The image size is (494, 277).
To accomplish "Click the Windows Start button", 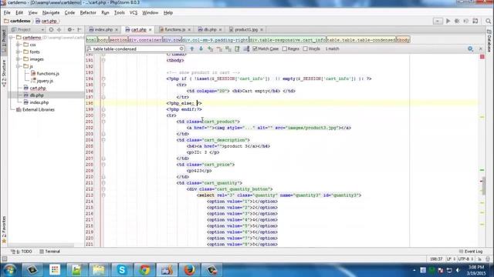I will tap(9, 270).
